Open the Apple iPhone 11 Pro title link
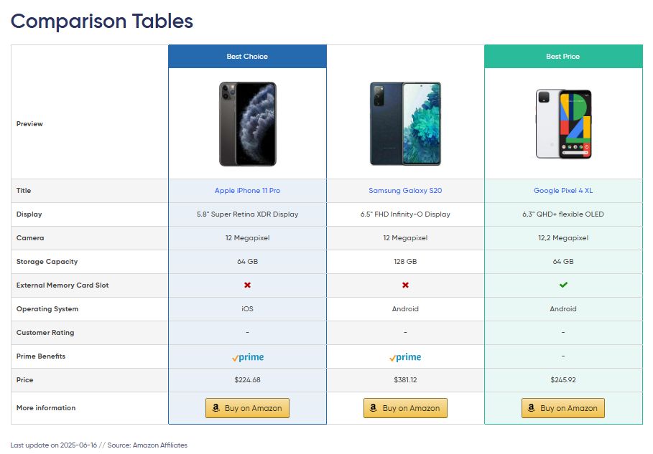The image size is (653, 454). [x=247, y=190]
